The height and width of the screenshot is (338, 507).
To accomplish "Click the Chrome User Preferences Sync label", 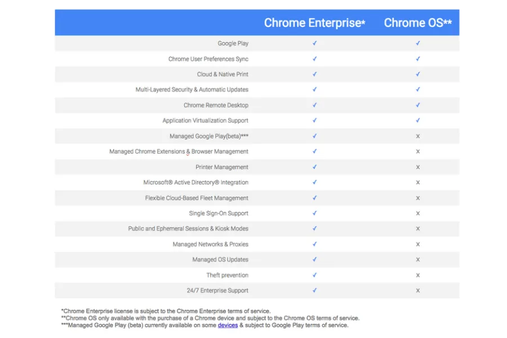I will click(208, 59).
